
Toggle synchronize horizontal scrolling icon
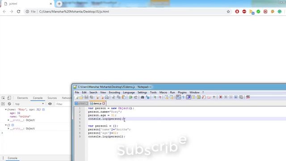tap(172, 97)
